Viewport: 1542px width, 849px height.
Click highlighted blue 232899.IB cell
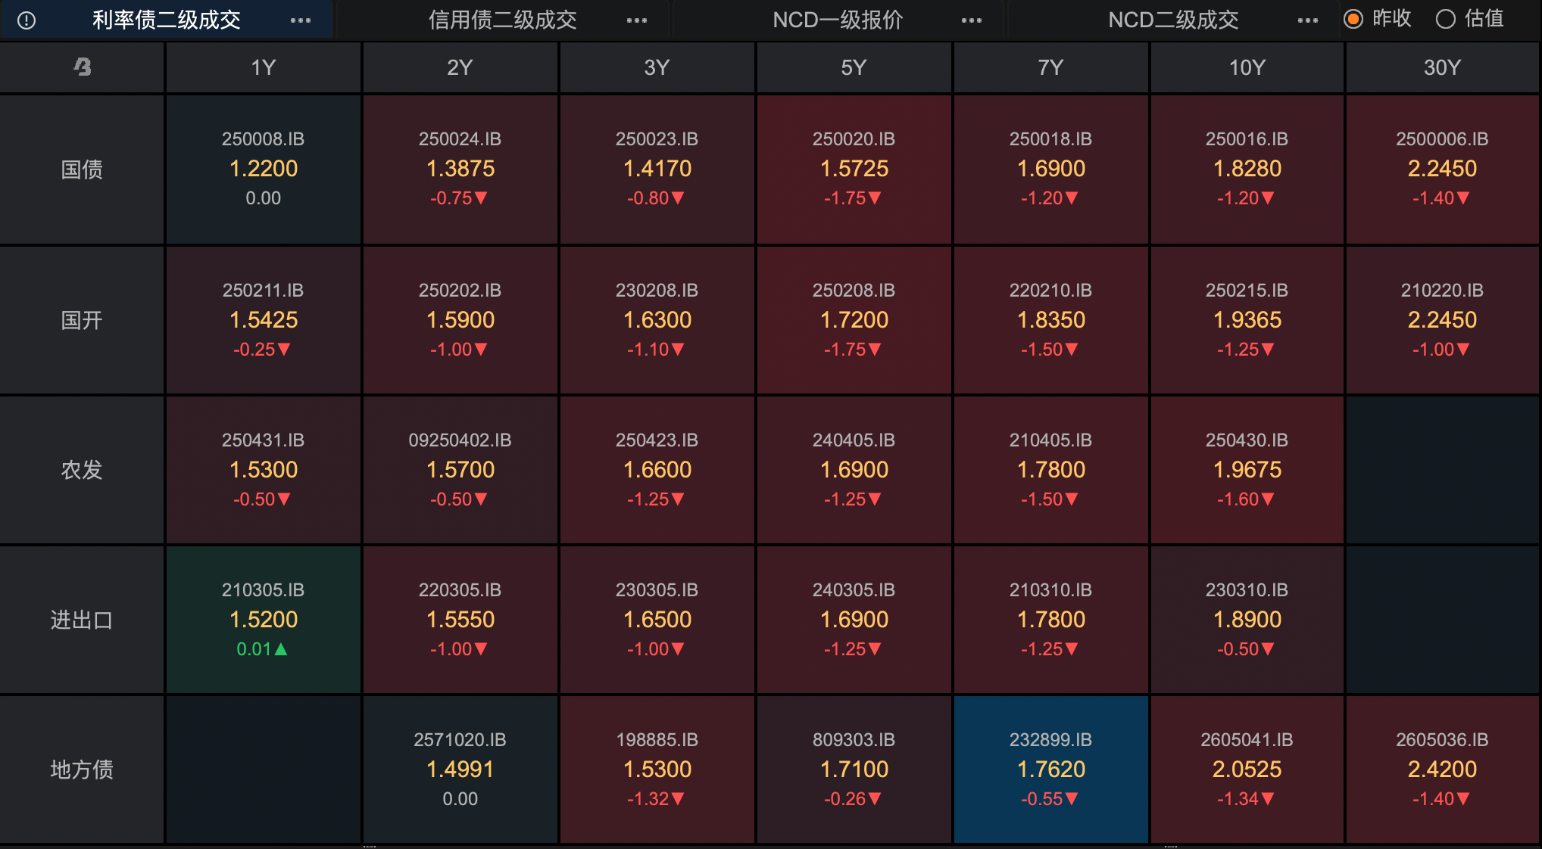[x=1050, y=770]
